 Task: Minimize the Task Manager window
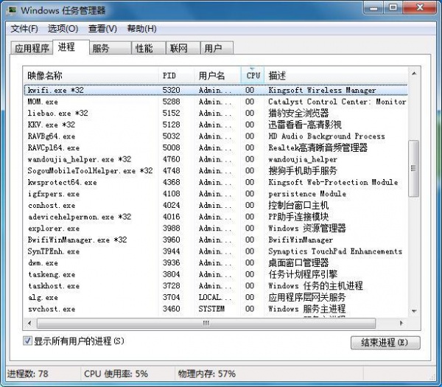pyautogui.click(x=373, y=7)
